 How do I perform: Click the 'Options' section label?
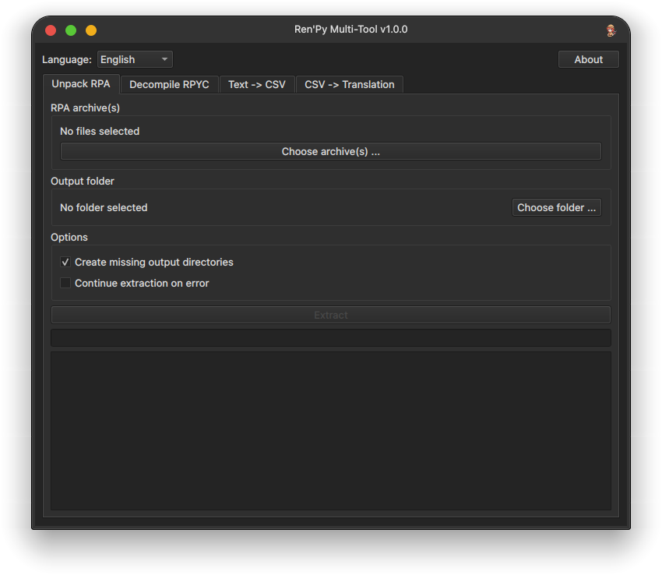point(69,237)
